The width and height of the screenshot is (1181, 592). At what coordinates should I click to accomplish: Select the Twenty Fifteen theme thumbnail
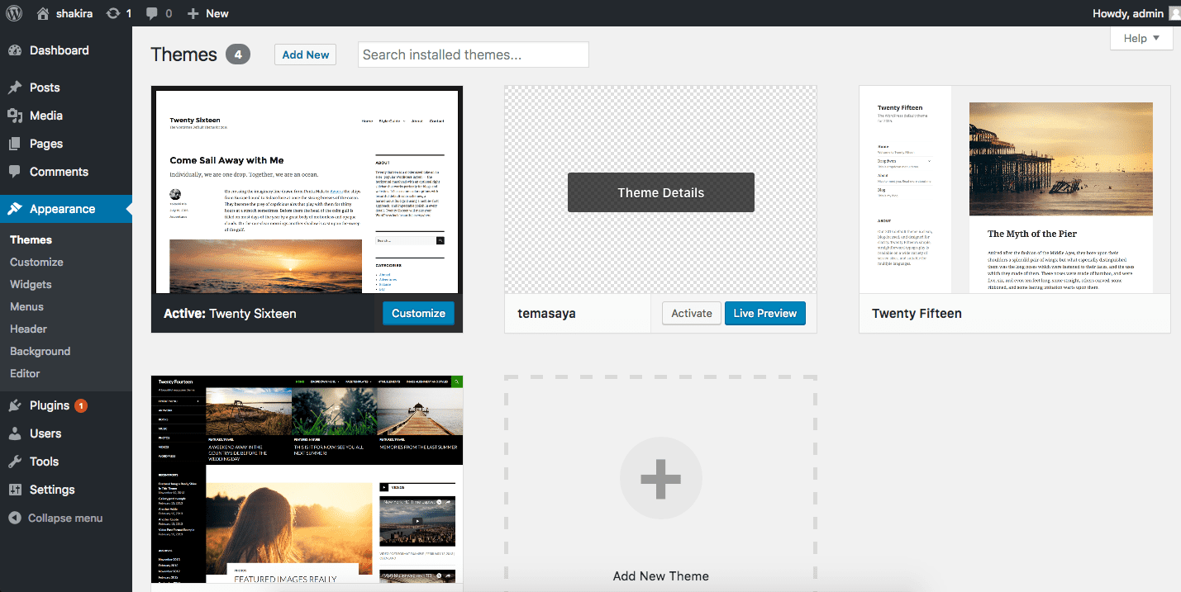(1014, 190)
